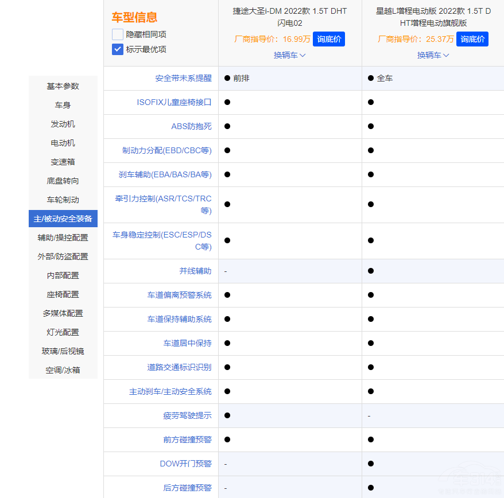Expand 换辆车 dropdown for 捷途大圣i-DM
The image size is (504, 498).
[x=289, y=55]
